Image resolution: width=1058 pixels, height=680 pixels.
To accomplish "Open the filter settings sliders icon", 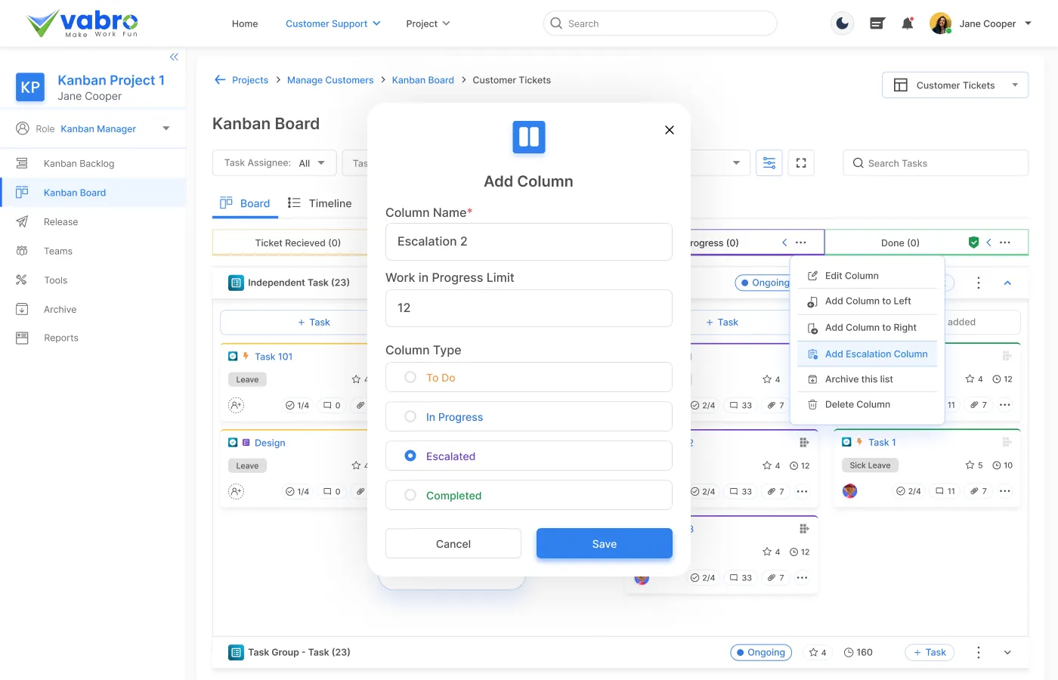I will point(769,163).
